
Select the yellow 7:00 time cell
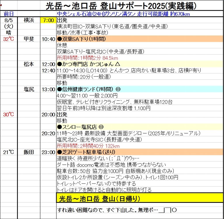click(x=48, y=20)
